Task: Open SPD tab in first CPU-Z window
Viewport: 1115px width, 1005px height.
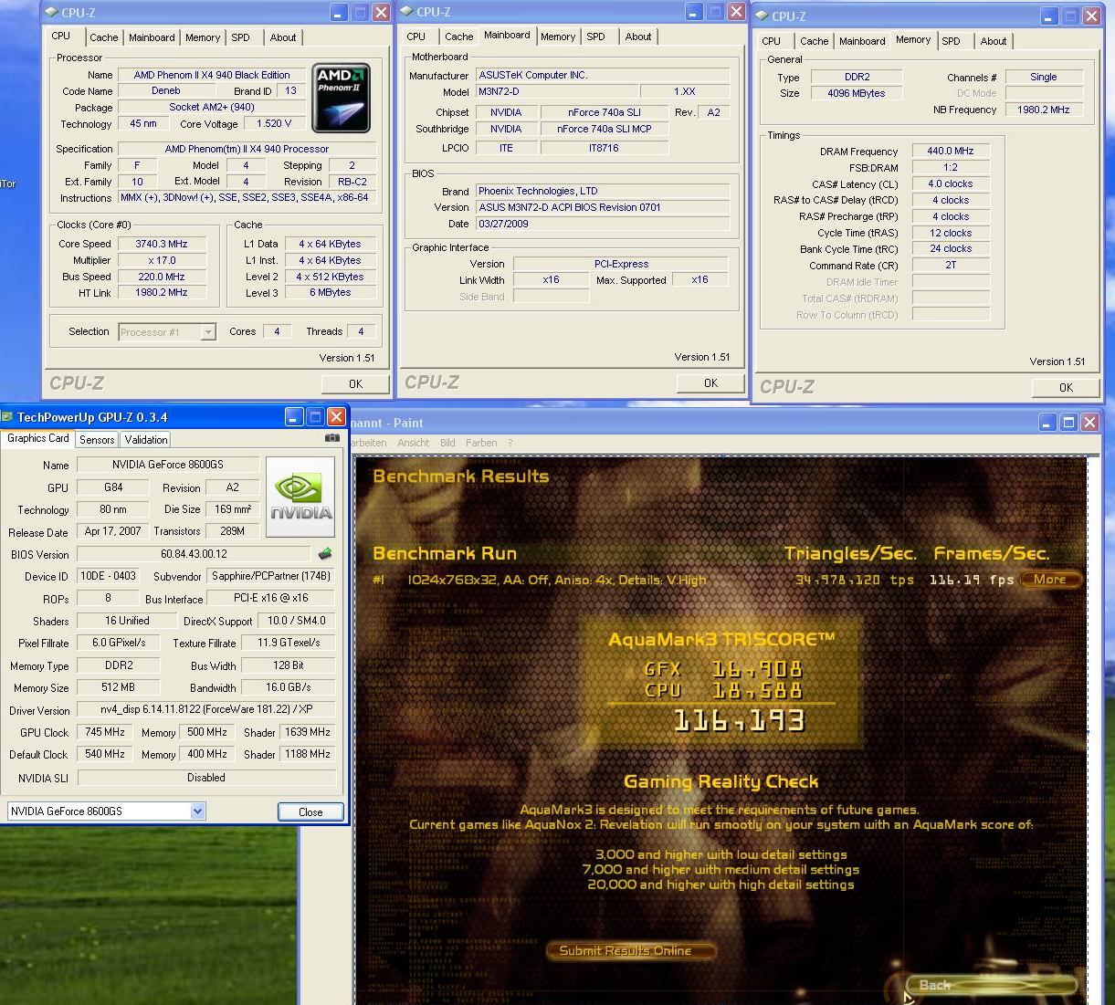Action: coord(241,37)
